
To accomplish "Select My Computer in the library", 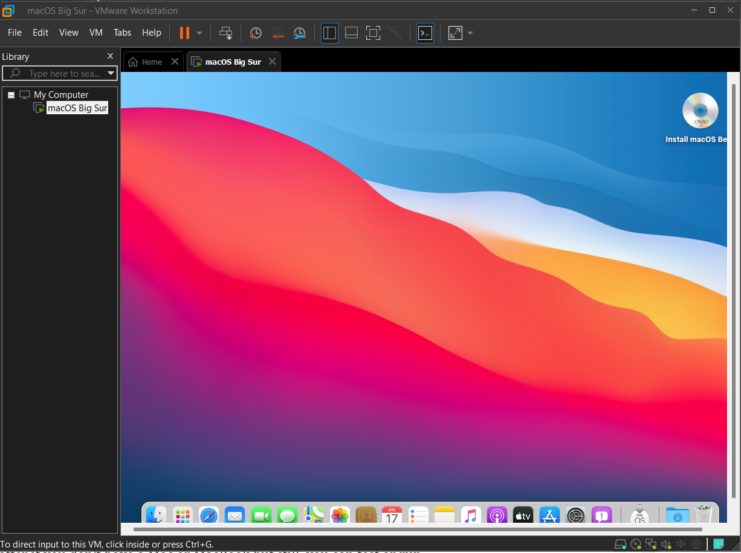I will [x=61, y=95].
